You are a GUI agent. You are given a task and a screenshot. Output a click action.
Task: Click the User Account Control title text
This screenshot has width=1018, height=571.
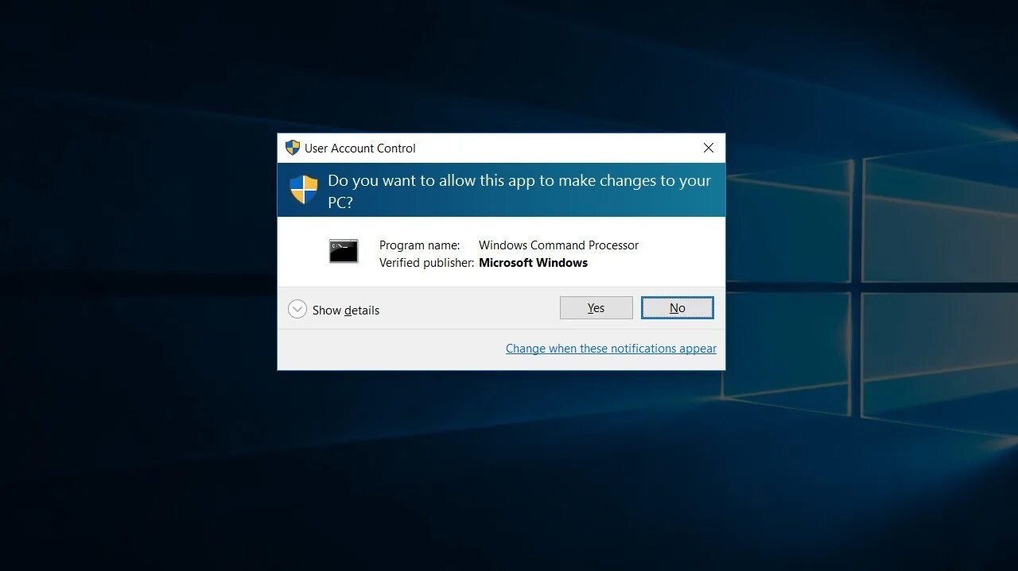coord(360,149)
